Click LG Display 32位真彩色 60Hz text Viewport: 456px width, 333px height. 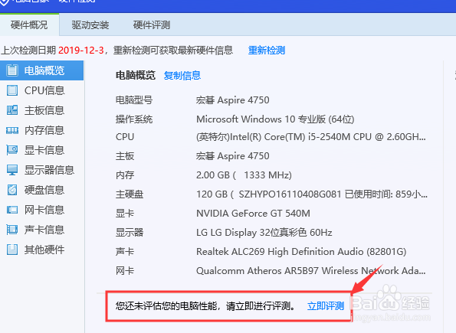click(264, 233)
